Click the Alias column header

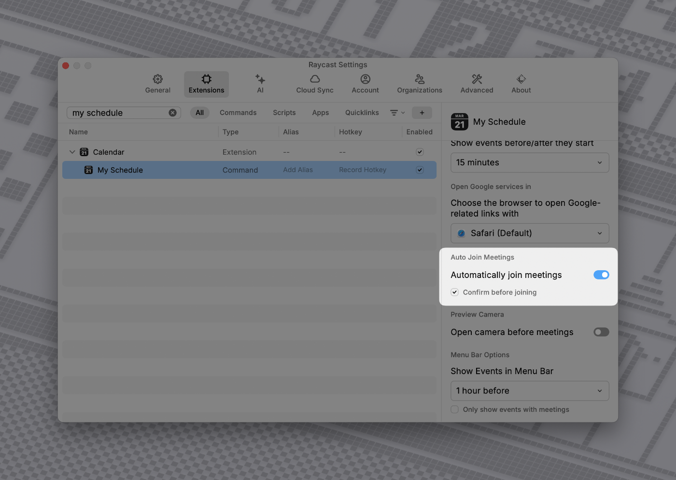[291, 132]
